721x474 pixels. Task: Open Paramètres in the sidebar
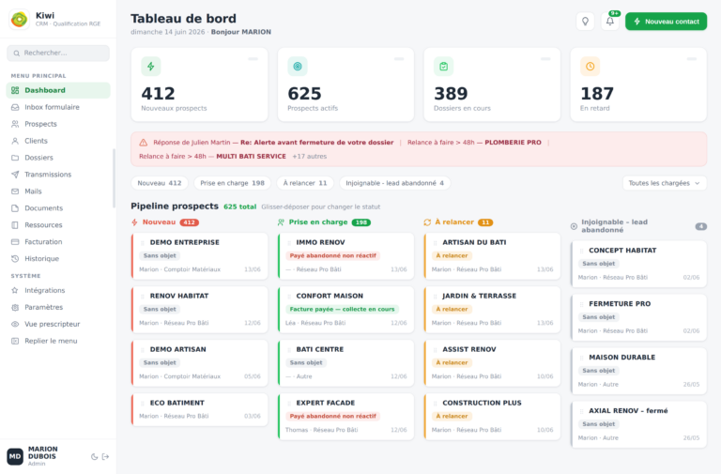pyautogui.click(x=58, y=307)
